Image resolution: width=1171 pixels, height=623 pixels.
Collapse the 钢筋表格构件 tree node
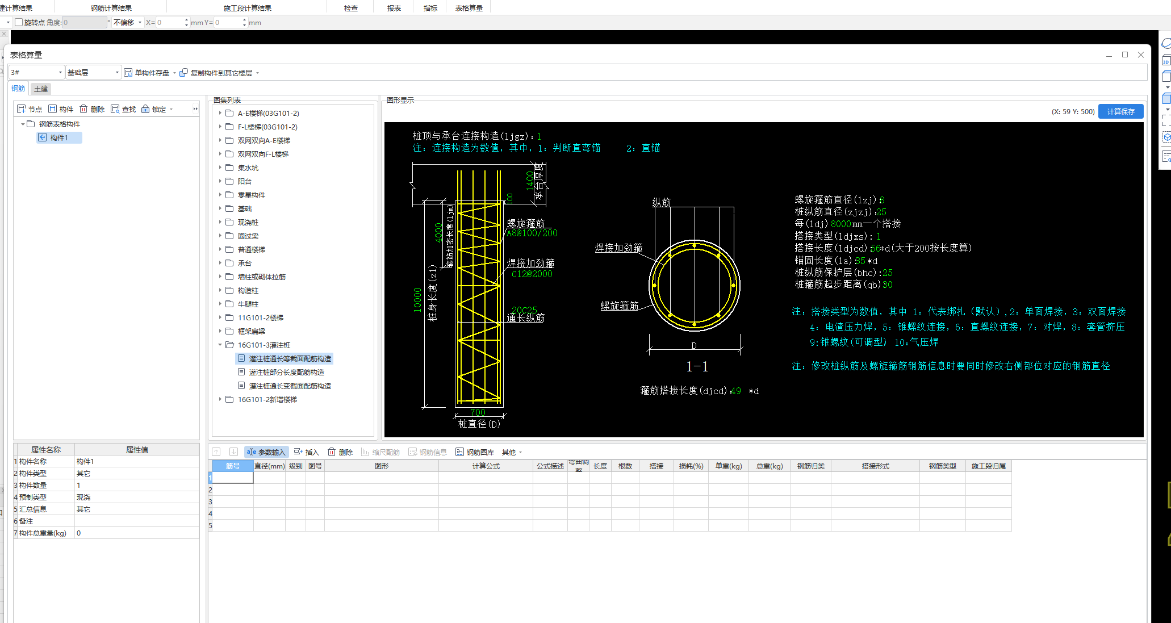[x=23, y=124]
